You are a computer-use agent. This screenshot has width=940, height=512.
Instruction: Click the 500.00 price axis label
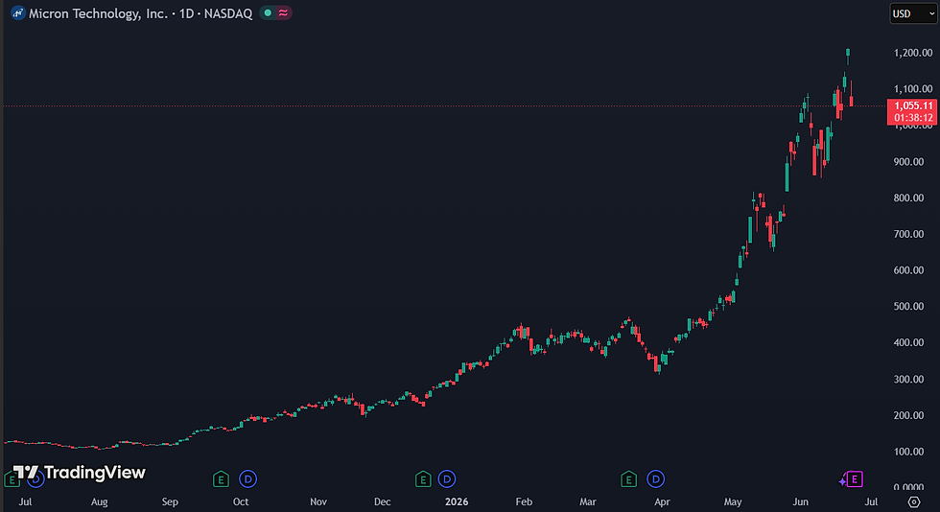(909, 307)
